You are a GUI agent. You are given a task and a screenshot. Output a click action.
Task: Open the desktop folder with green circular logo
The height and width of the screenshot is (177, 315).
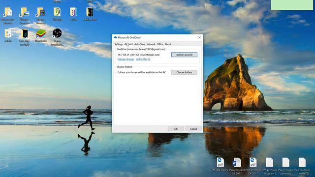point(57,14)
